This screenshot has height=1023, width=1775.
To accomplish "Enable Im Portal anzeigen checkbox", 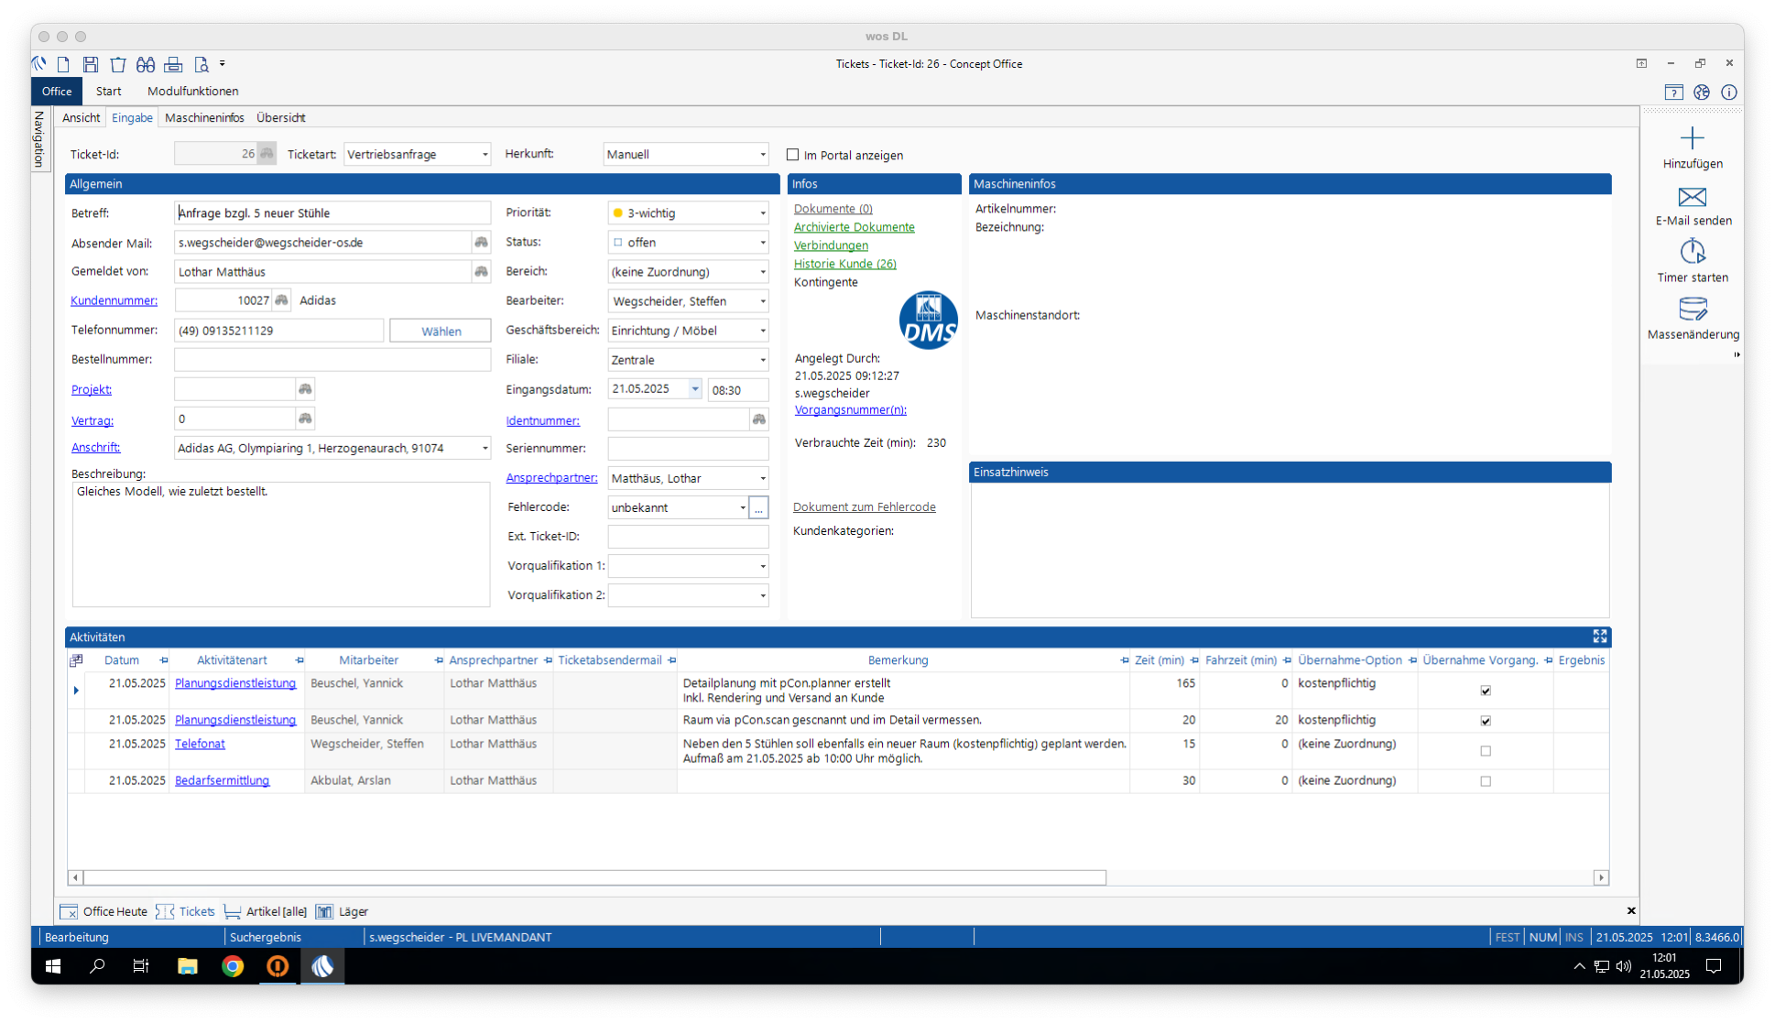I will (793, 155).
